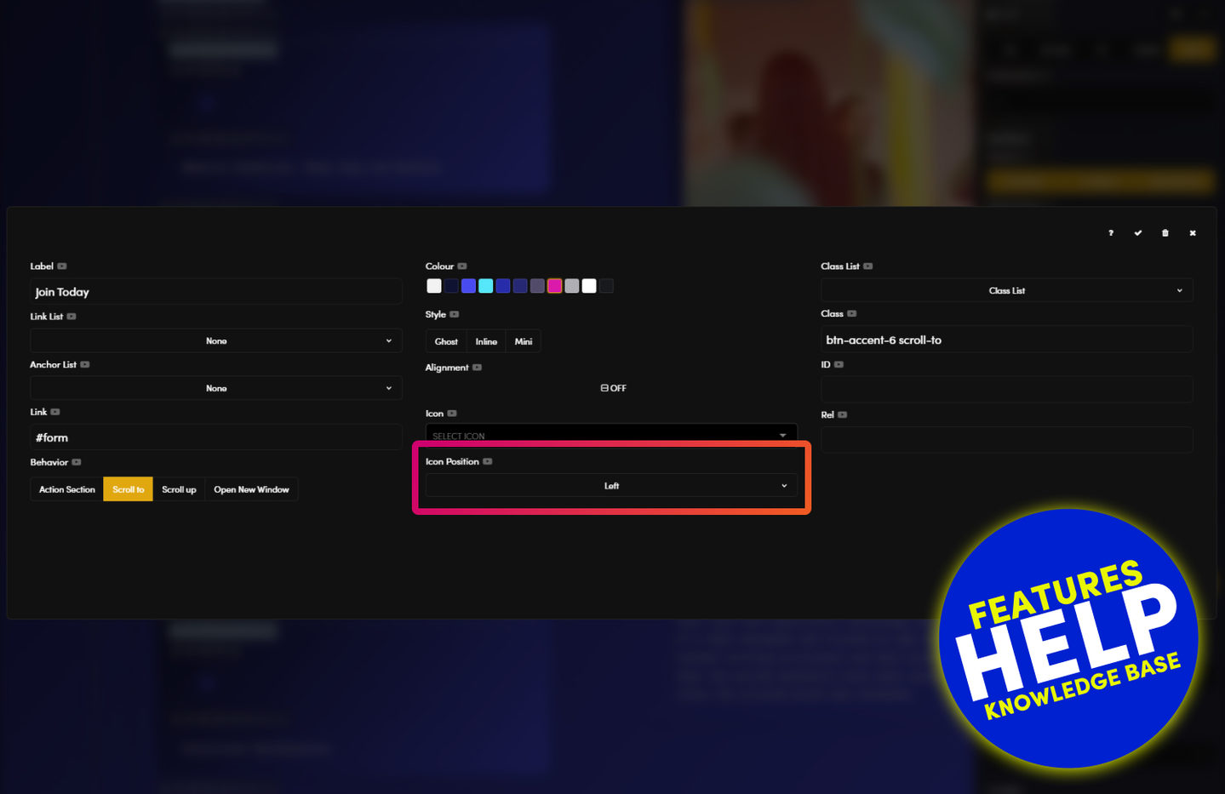Image resolution: width=1225 pixels, height=794 pixels.
Task: Click the Action Section behavior button
Action: (66, 489)
